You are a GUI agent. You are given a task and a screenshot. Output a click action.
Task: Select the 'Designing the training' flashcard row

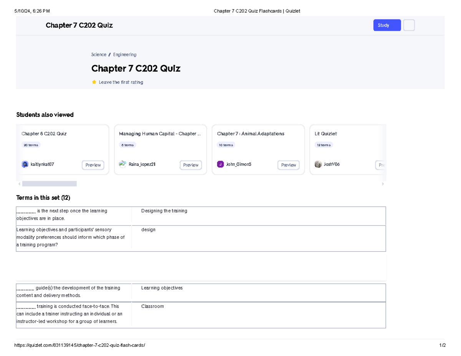click(x=201, y=216)
